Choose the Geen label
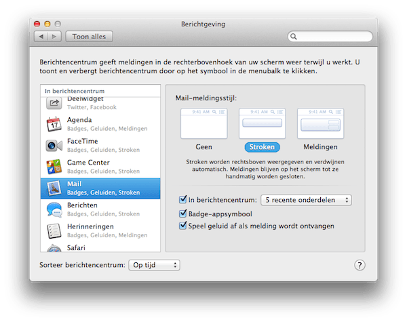407x322 pixels. click(x=203, y=147)
